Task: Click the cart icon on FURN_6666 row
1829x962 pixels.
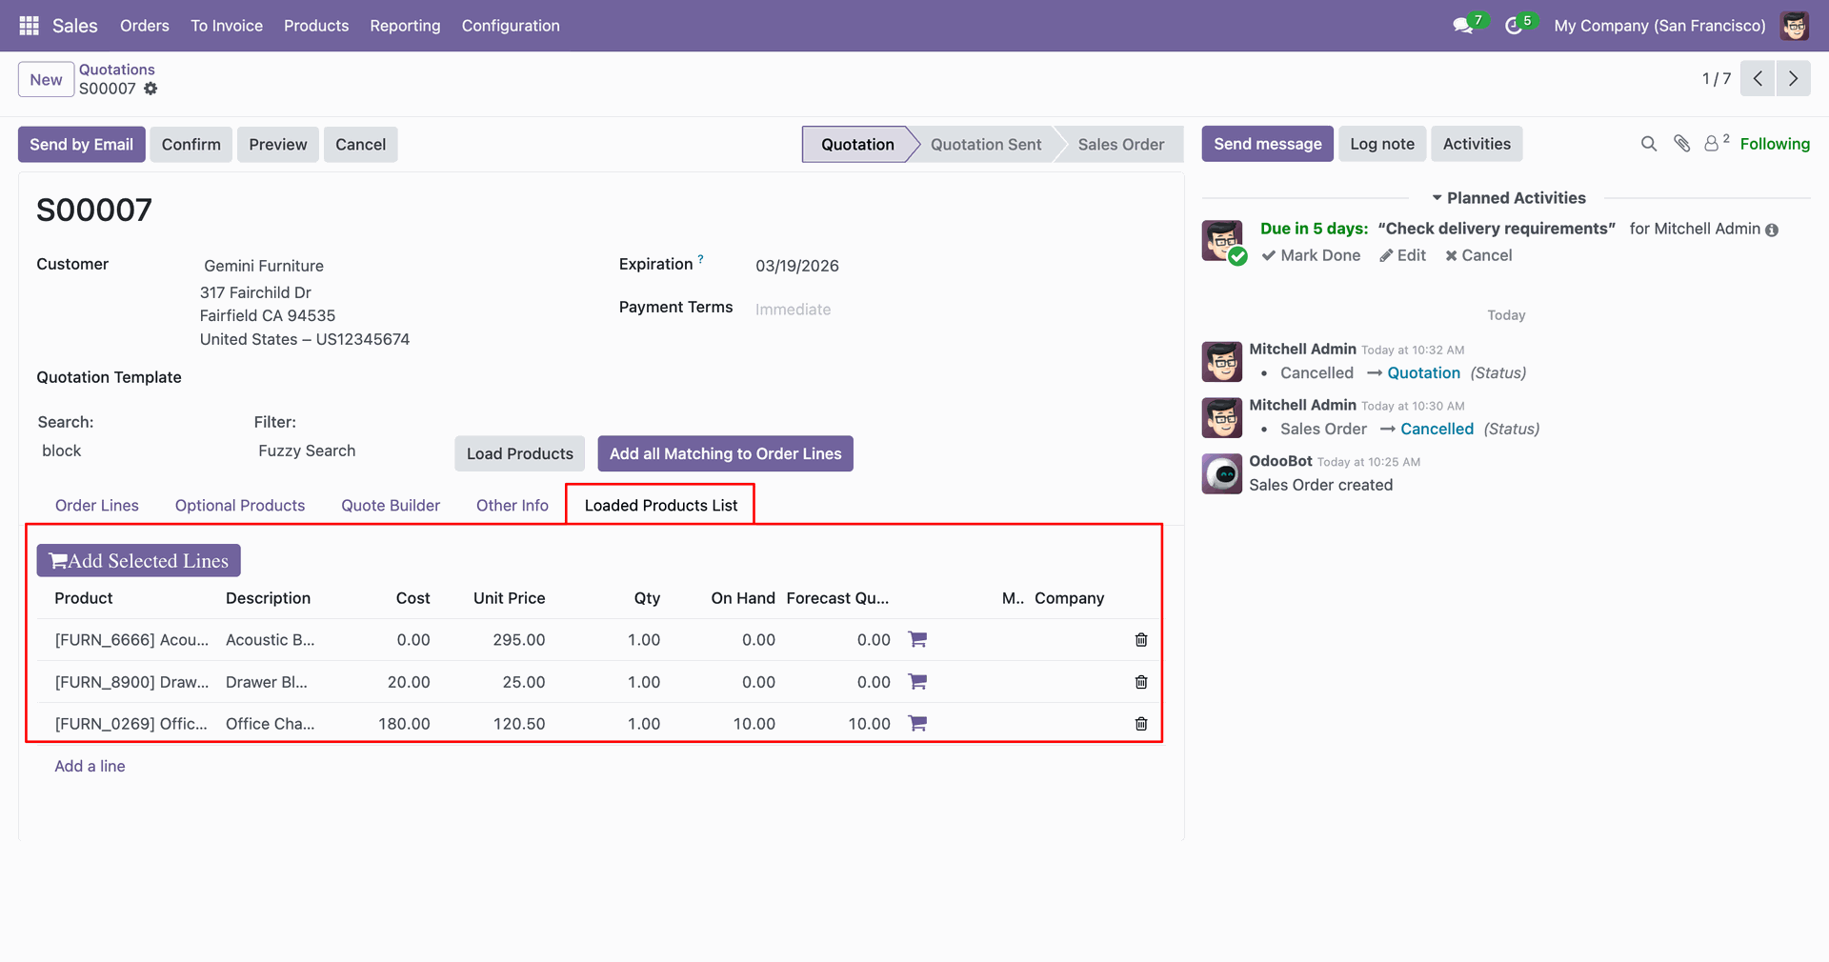Action: tap(917, 640)
